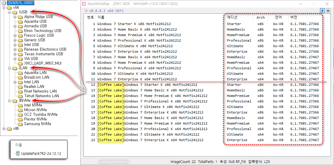The height and width of the screenshot is (165, 334).
Task: Expand the Intel USB node
Action: (15, 45)
